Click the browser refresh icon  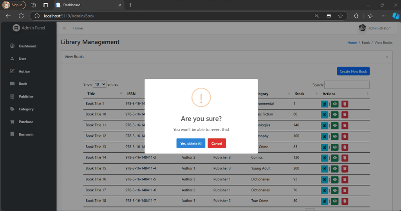[x=21, y=16]
